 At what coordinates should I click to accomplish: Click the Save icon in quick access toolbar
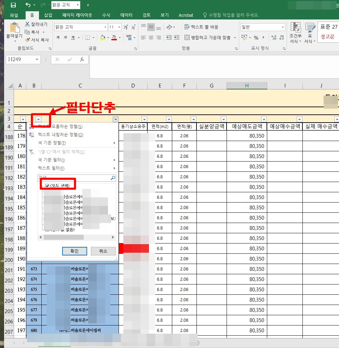tap(13, 5)
